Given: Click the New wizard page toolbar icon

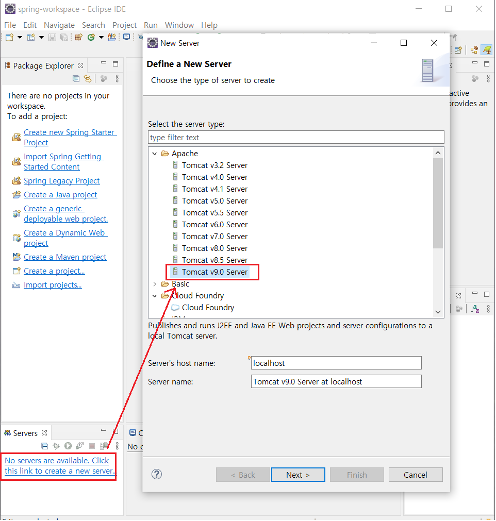Looking at the screenshot, I should click(x=31, y=37).
